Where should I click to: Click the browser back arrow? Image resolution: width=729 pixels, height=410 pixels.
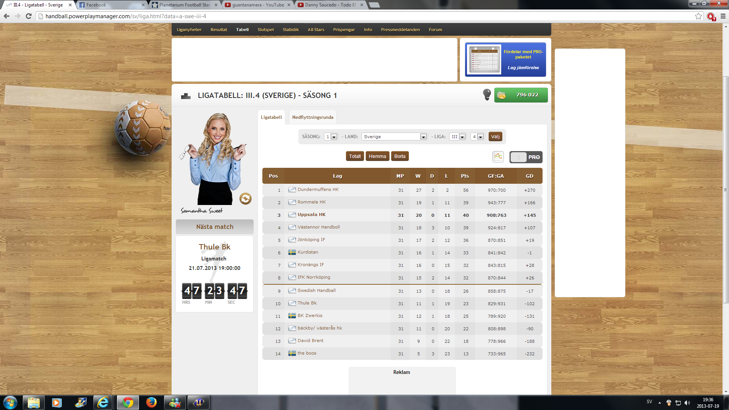click(x=6, y=16)
